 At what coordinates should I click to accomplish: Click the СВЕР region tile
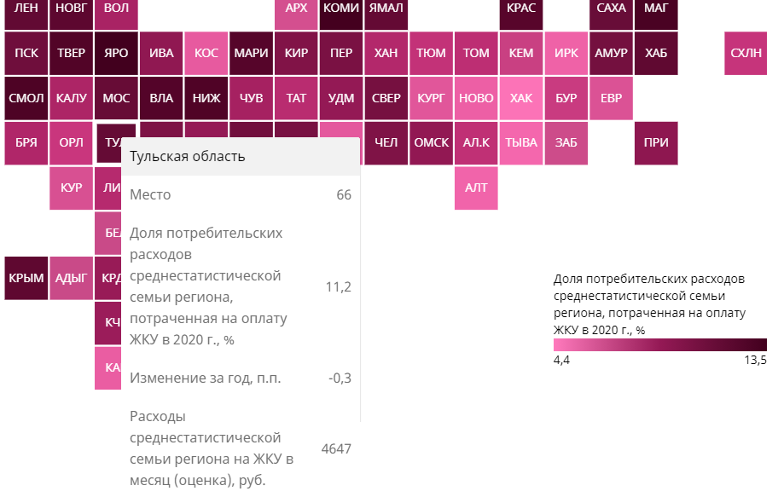(386, 98)
